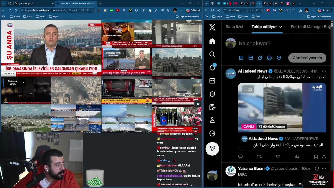Open More circle icon in X sidebar
The height and width of the screenshot is (188, 334).
click(212, 133)
